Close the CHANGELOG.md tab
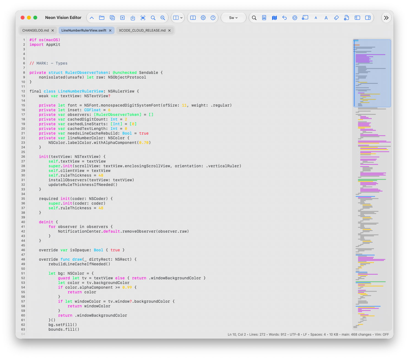The height and width of the screenshot is (359, 409). pyautogui.click(x=53, y=30)
